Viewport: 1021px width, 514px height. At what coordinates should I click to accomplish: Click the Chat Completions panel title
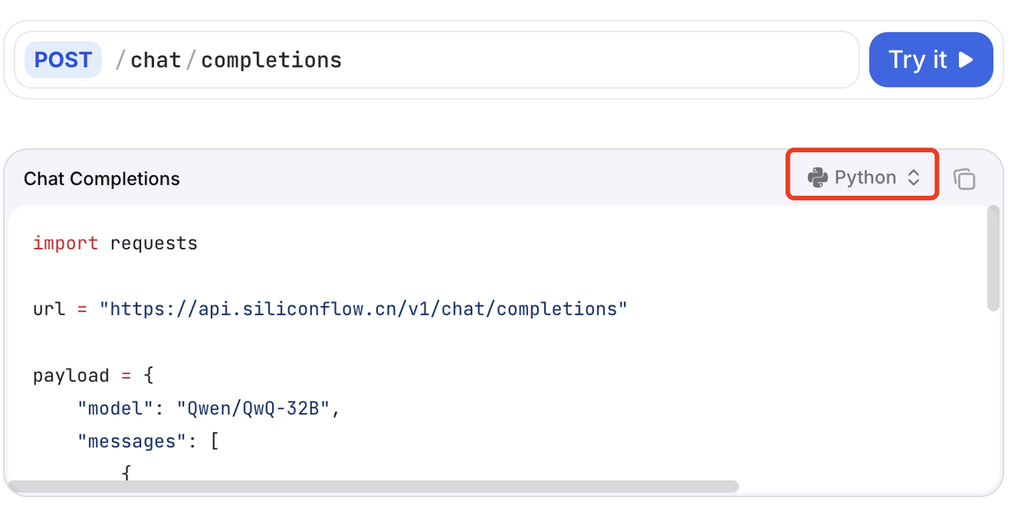point(102,179)
